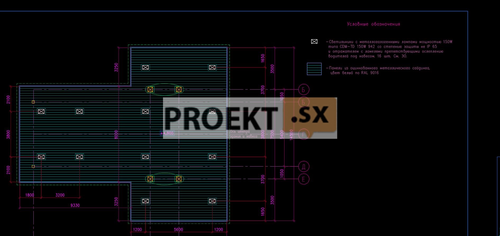Pick the siding panel hatch sample in legend
500x236 pixels.
tap(314, 69)
